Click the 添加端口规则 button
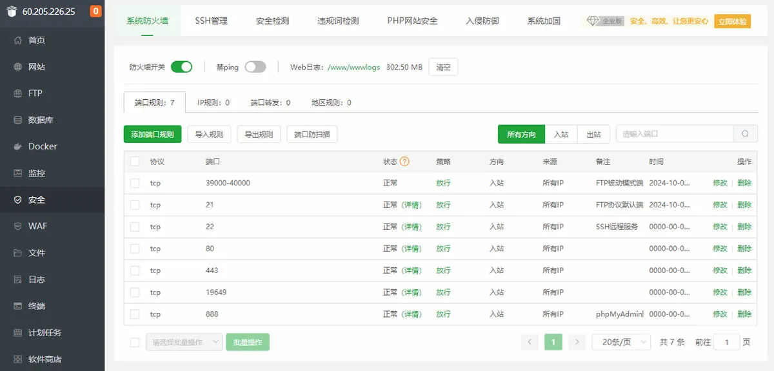774x371 pixels. 153,133
